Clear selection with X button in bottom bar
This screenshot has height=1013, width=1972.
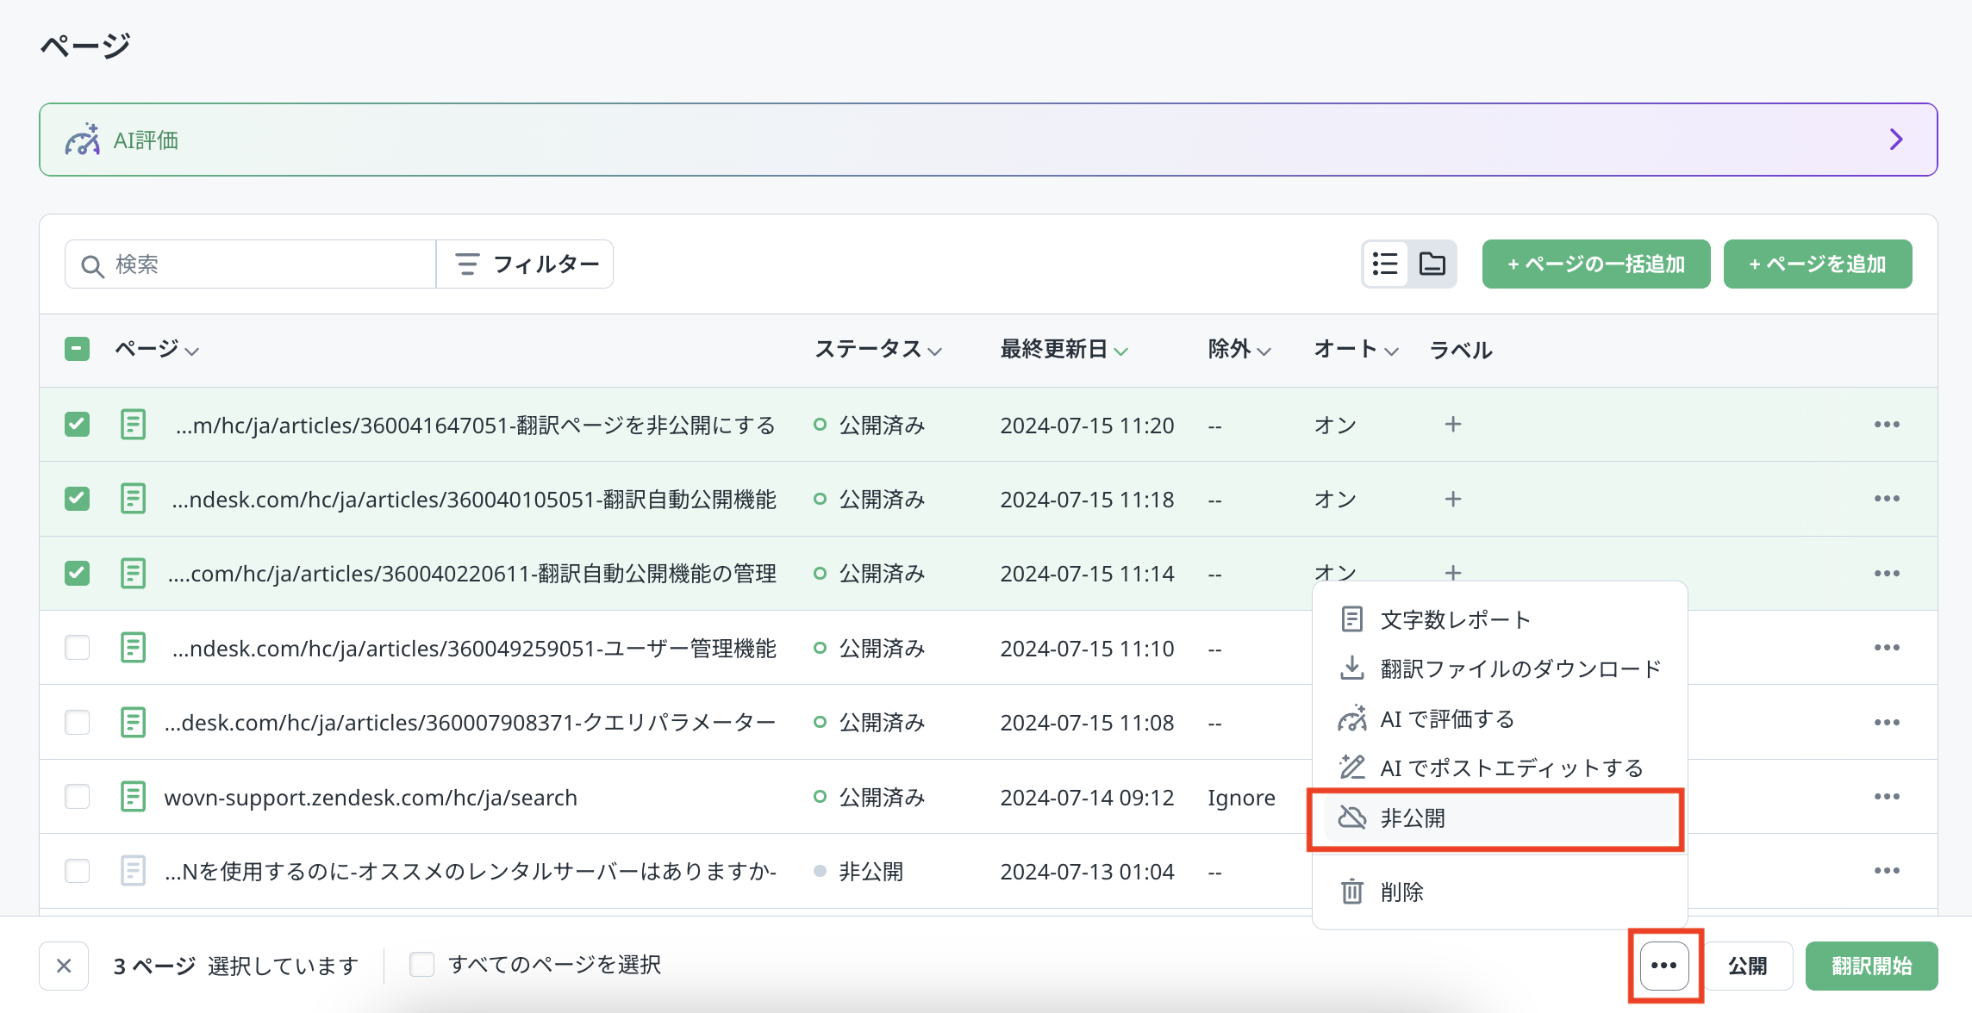(x=64, y=966)
